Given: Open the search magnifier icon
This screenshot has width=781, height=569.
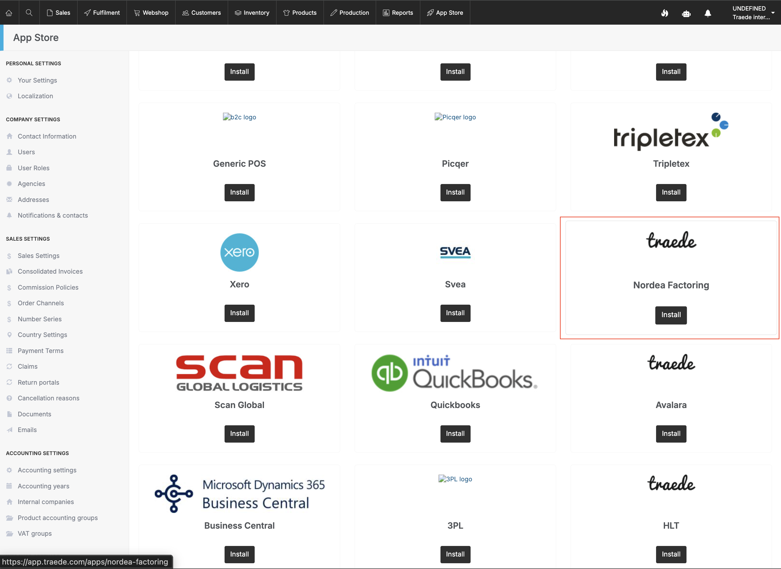Looking at the screenshot, I should click(29, 13).
